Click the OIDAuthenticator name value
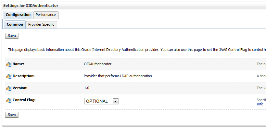This screenshot has width=266, height=131. tap(97, 64)
